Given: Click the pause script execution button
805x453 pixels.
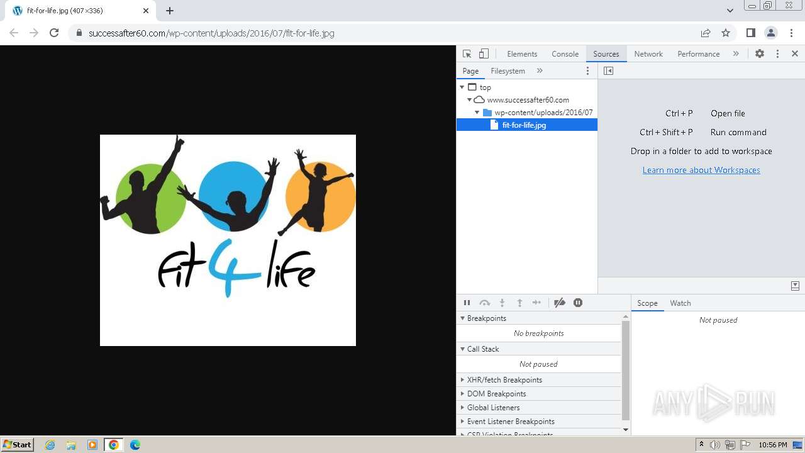Looking at the screenshot, I should pos(467,303).
